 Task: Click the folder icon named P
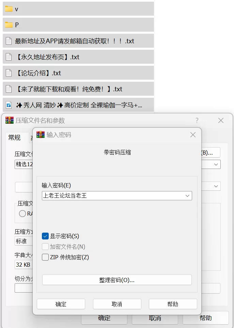(x=9, y=25)
